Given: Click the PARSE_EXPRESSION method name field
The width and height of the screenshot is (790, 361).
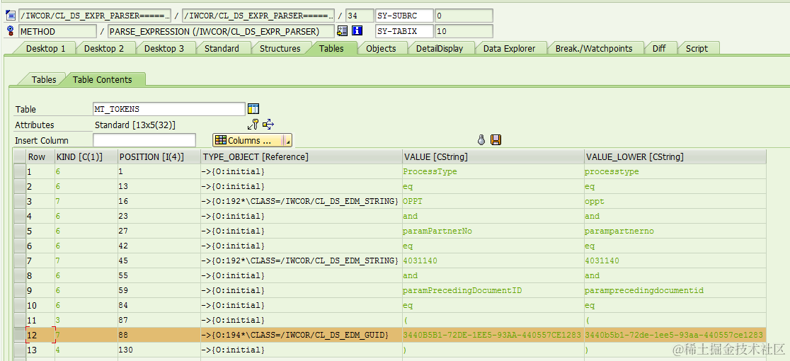Looking at the screenshot, I should click(x=221, y=31).
